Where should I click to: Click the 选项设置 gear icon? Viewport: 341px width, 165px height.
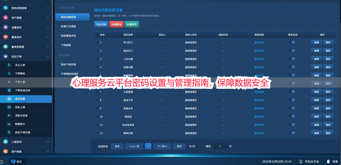click(x=9, y=99)
